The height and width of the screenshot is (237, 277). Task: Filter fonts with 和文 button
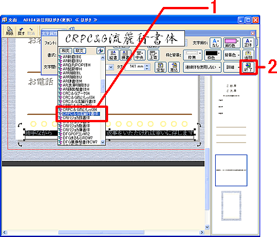coord(66,51)
